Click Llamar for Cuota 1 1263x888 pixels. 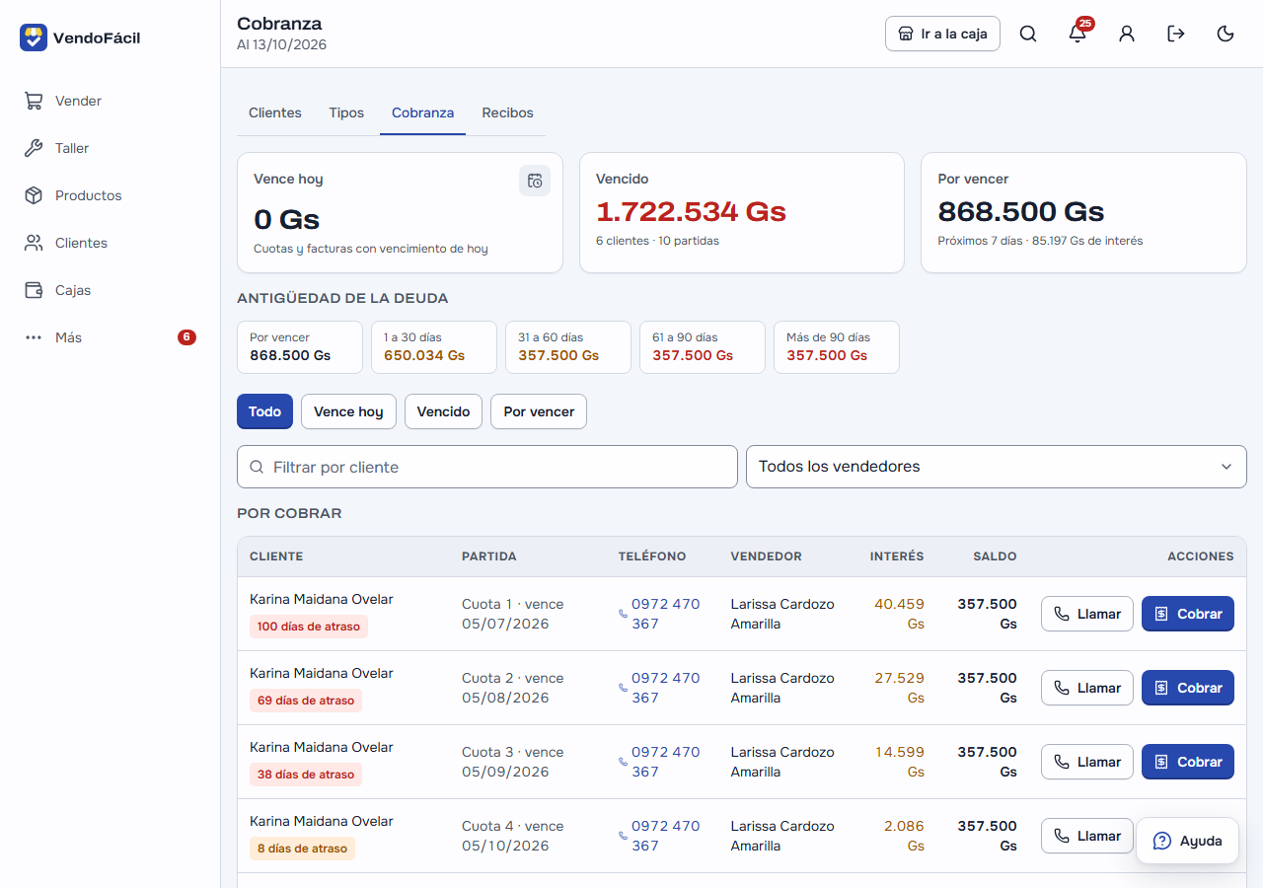click(x=1087, y=614)
